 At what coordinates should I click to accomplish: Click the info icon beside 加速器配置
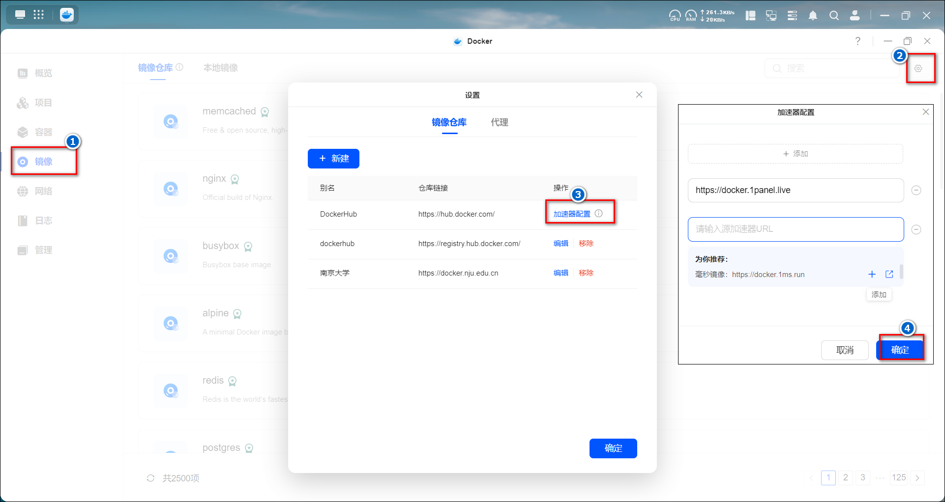point(598,214)
